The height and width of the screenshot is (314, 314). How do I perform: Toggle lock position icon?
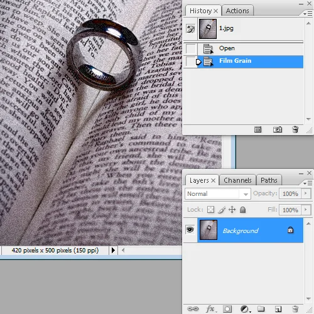pyautogui.click(x=232, y=210)
